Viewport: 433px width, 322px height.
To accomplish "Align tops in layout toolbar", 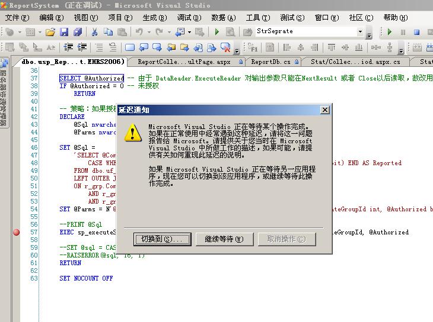I will (x=332, y=47).
